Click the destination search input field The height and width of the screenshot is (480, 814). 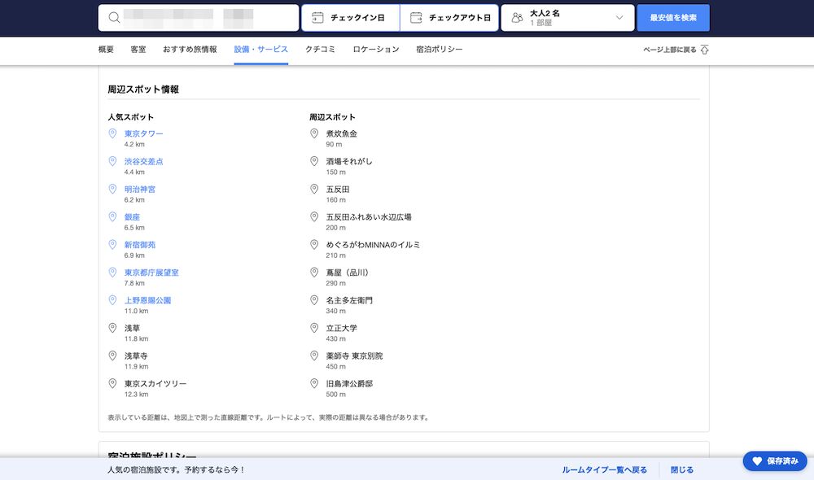click(x=199, y=18)
